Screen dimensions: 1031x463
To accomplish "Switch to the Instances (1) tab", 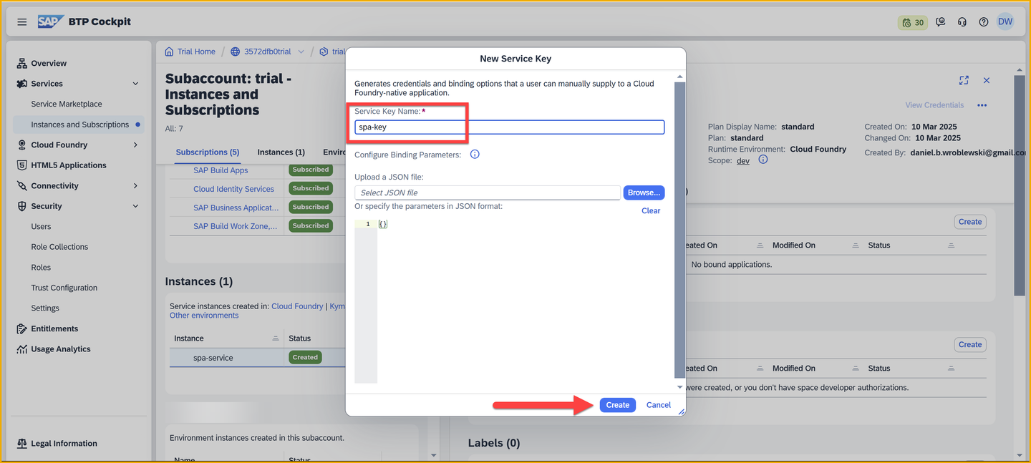I will [281, 152].
